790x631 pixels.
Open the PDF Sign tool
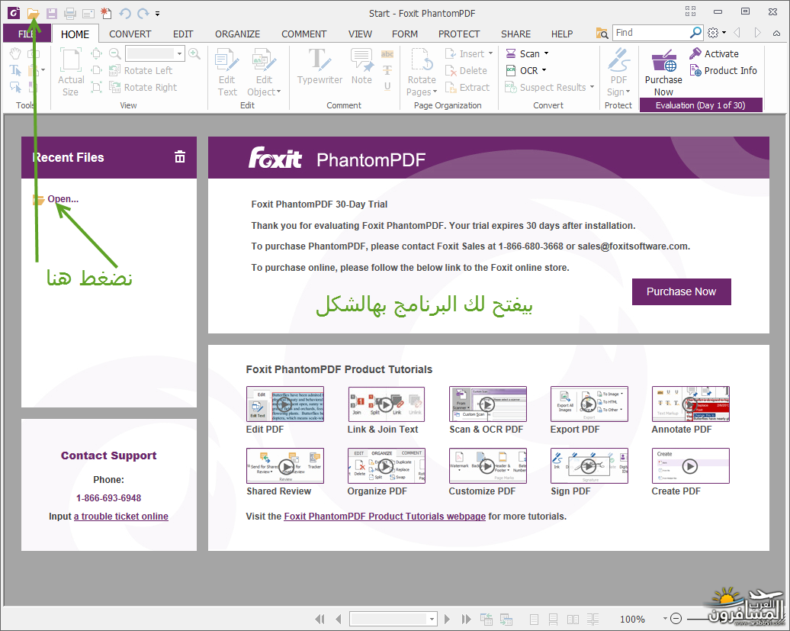[618, 72]
